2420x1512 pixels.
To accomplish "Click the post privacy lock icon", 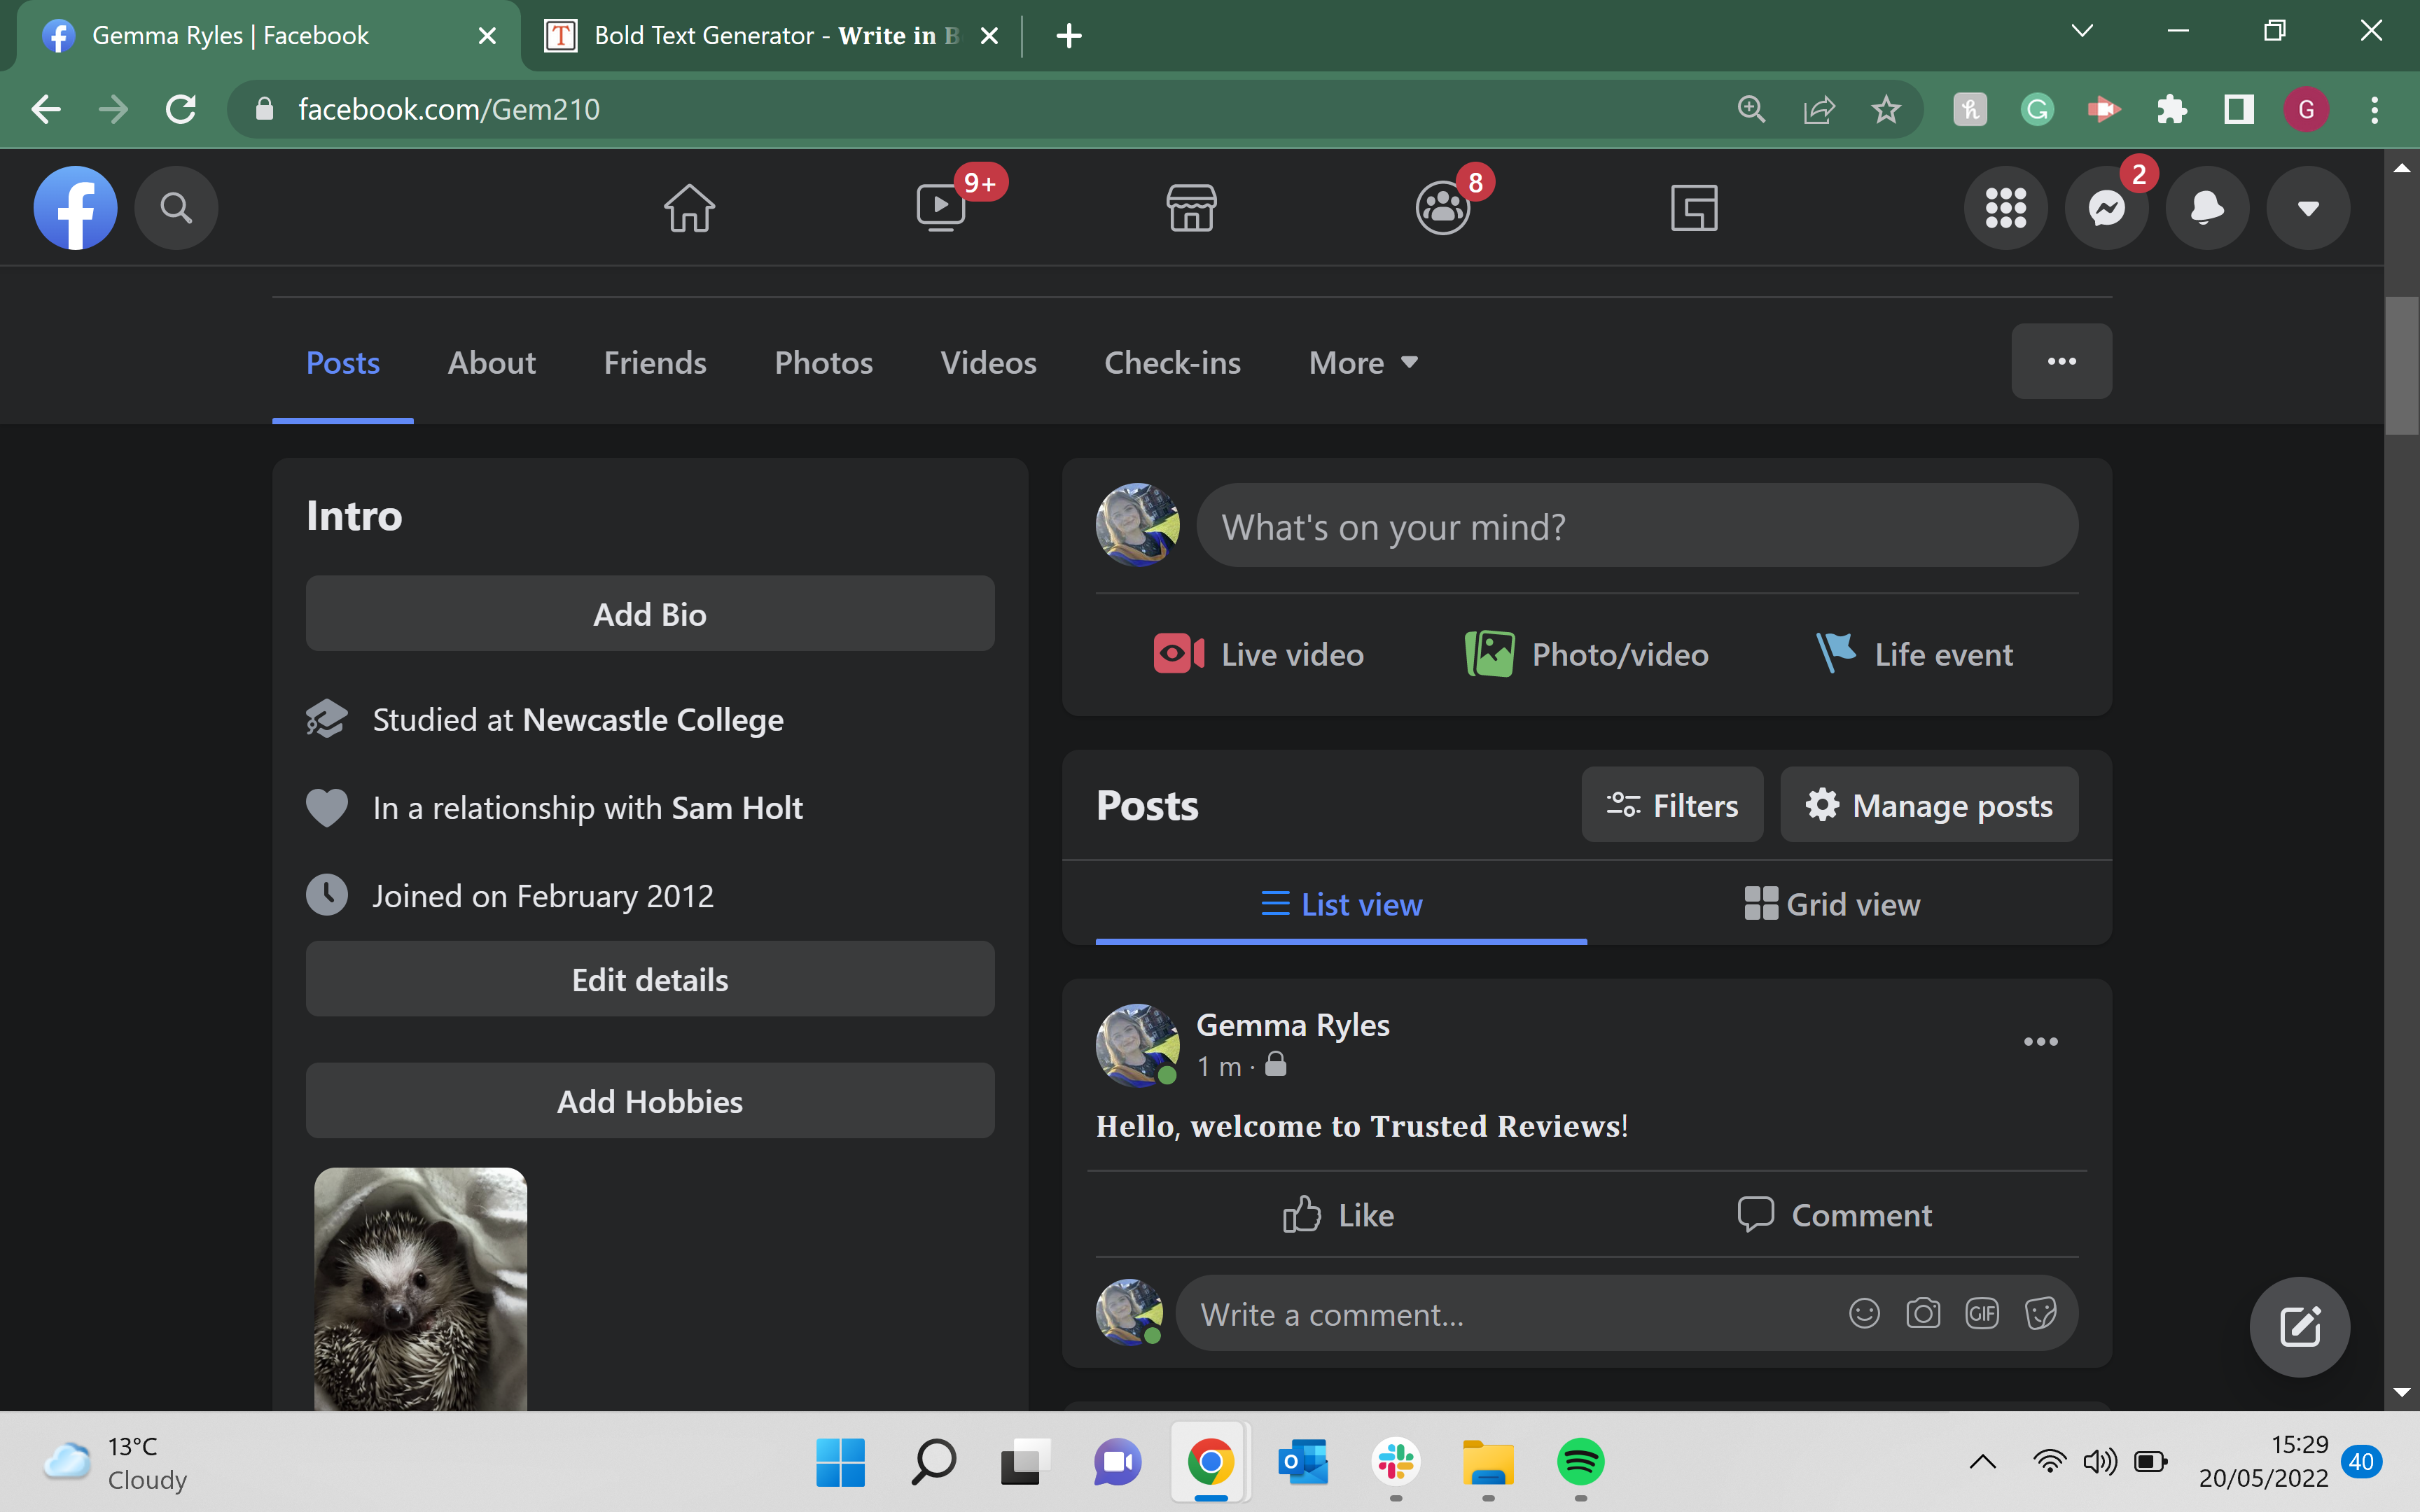I will coord(1275,1065).
